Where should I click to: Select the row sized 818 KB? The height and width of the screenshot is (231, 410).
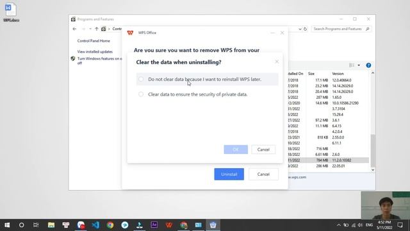tap(329, 137)
